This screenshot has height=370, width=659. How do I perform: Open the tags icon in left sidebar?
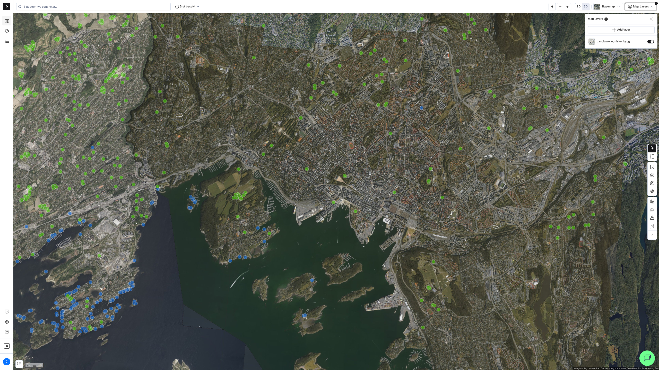tap(7, 31)
